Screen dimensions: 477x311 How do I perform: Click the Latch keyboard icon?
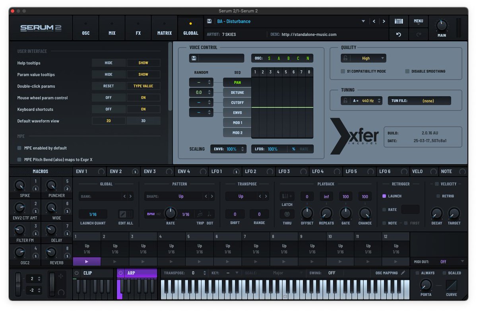coord(287,196)
